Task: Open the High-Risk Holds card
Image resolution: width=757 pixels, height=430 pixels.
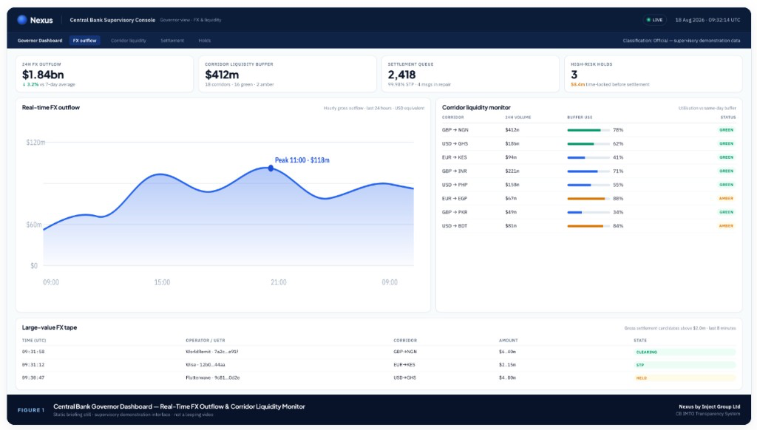Action: [654, 74]
